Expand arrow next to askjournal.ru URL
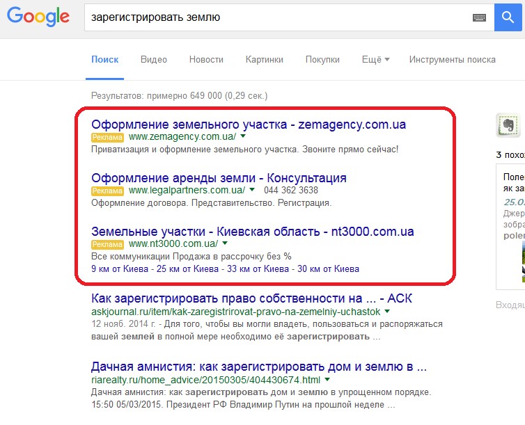This screenshot has width=525, height=425. click(387, 312)
